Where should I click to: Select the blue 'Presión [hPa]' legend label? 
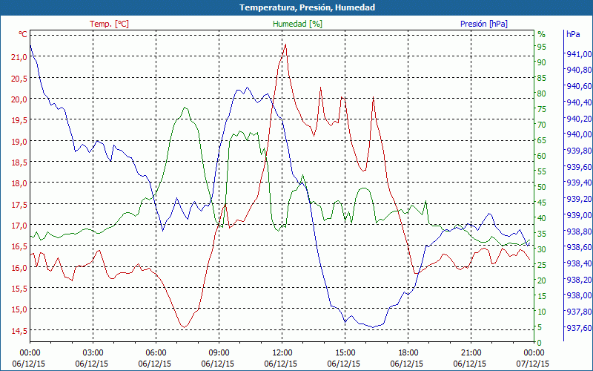tap(484, 24)
